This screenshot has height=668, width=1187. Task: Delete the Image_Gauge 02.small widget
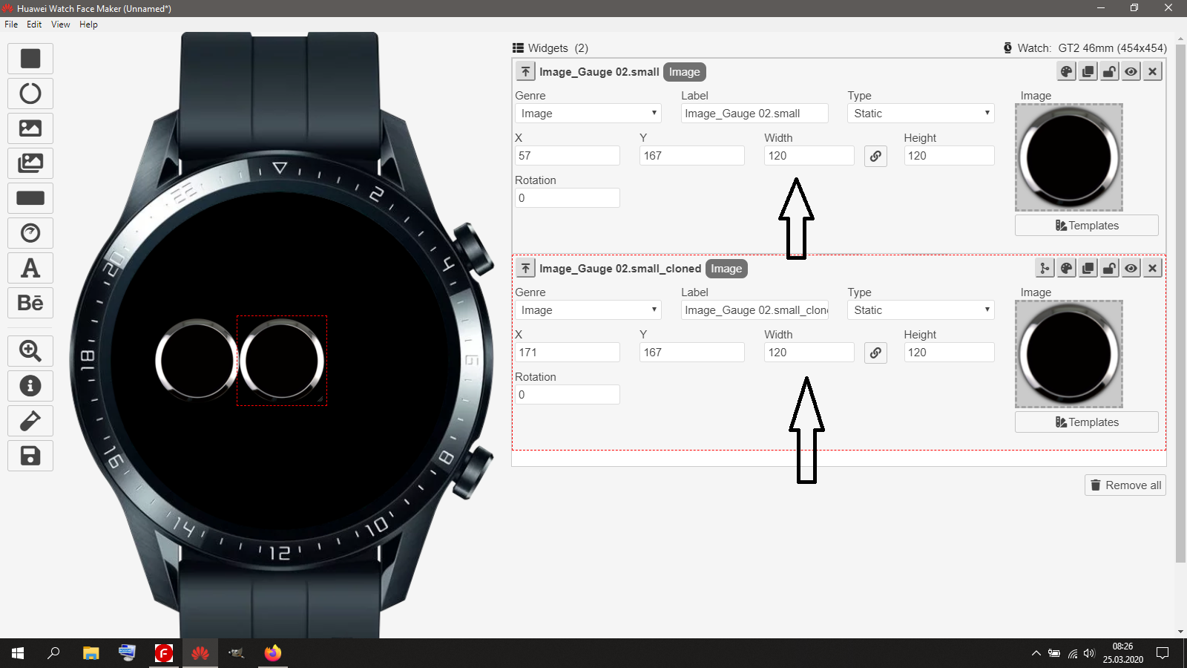click(x=1152, y=71)
